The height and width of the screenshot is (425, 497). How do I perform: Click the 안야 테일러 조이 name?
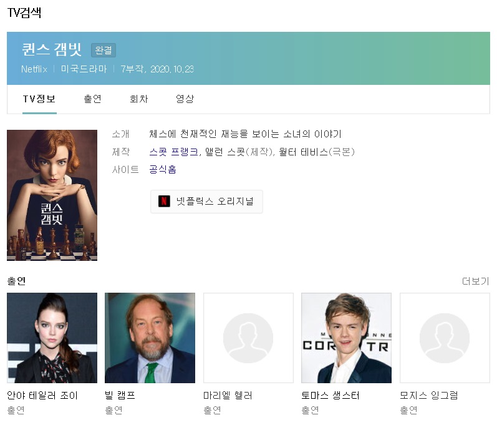(x=42, y=396)
